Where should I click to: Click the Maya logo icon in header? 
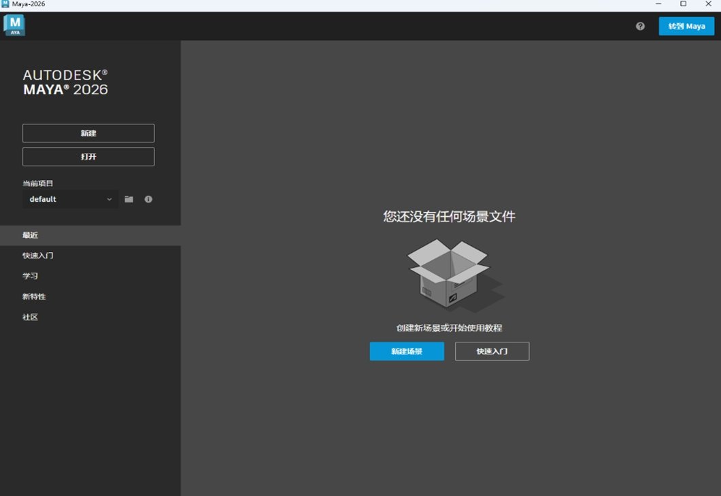pos(14,24)
